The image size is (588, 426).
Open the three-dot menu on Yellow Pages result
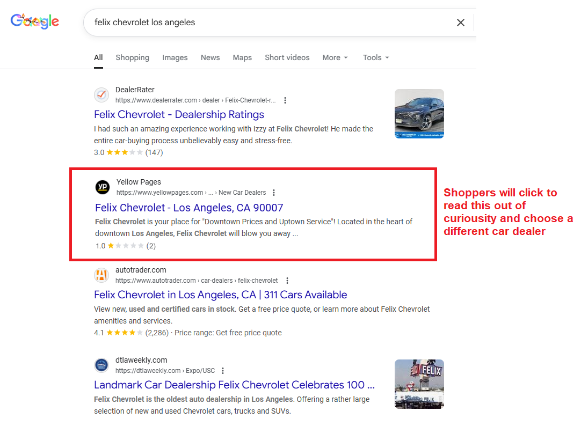274,193
